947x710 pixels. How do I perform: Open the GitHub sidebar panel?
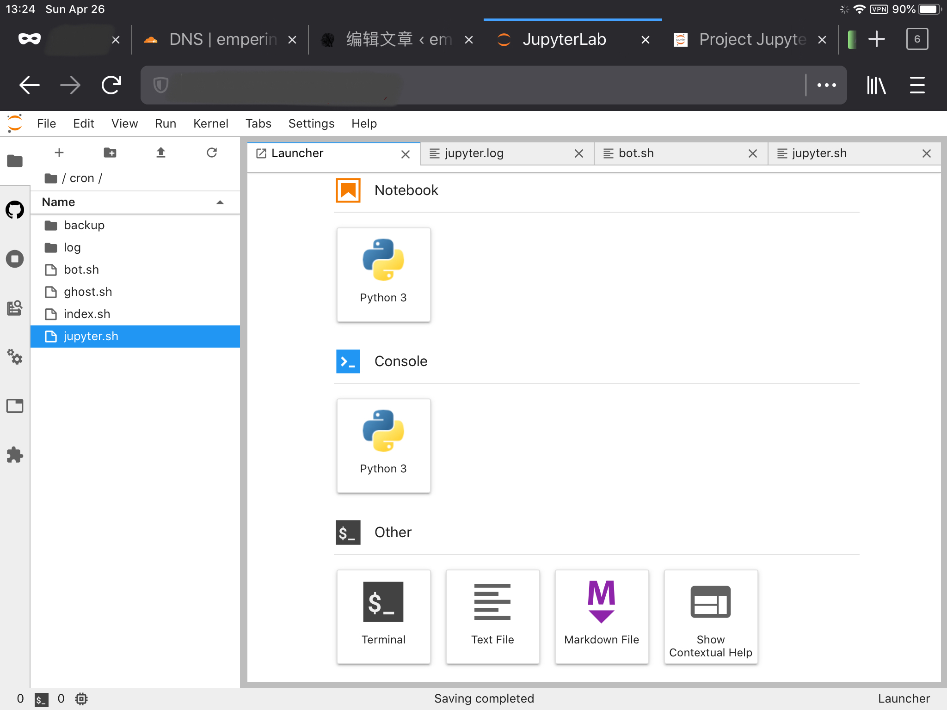(x=15, y=210)
